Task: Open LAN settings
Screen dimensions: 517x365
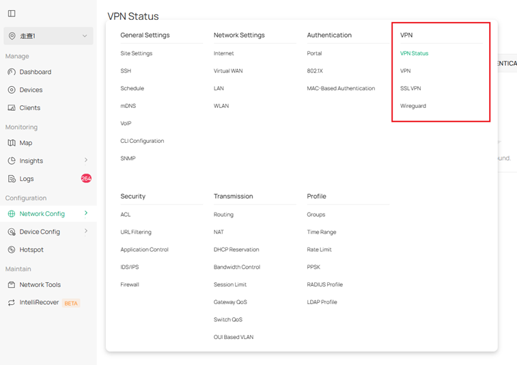Action: (x=219, y=88)
